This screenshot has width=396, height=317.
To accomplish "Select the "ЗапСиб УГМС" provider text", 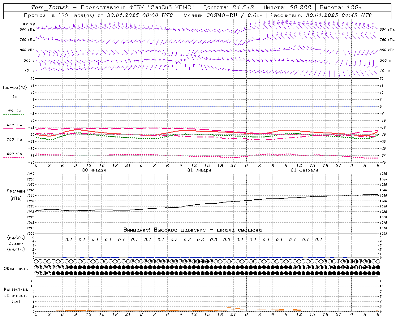I will click(x=171, y=7).
